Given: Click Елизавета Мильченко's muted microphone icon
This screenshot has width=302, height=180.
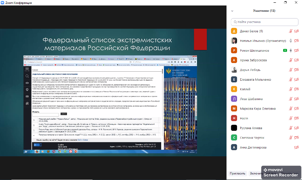Looking at the screenshot, I should (x=291, y=80).
